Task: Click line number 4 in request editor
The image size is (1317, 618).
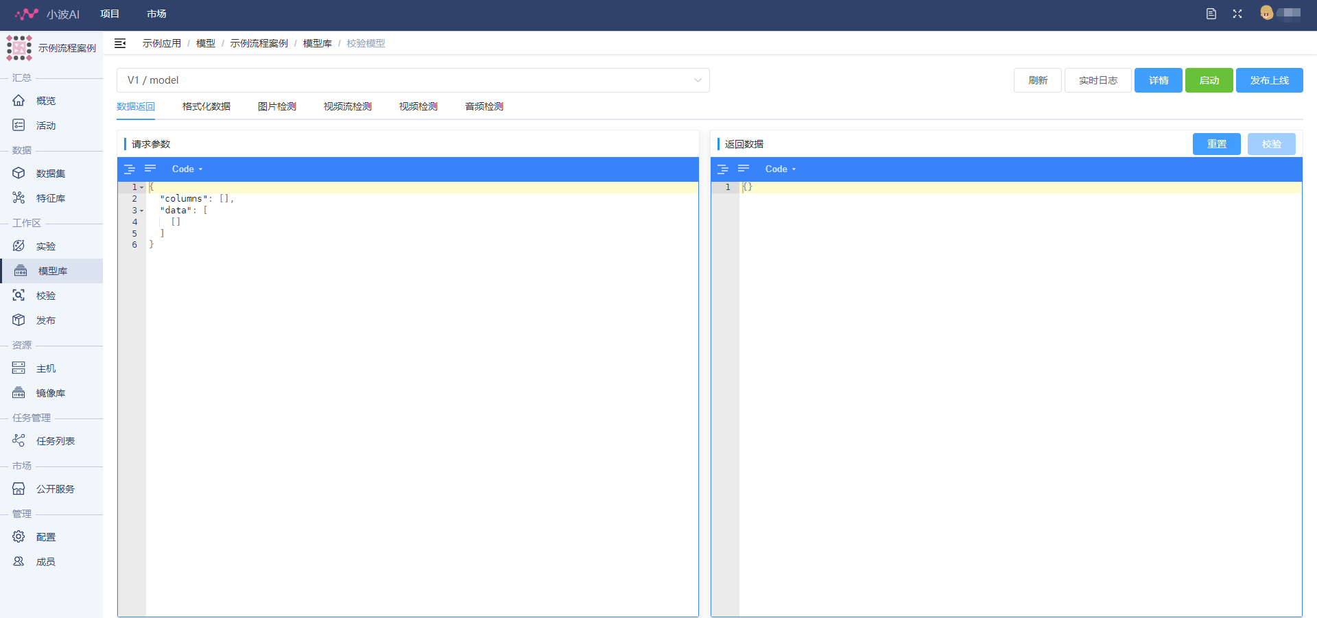Action: click(134, 222)
